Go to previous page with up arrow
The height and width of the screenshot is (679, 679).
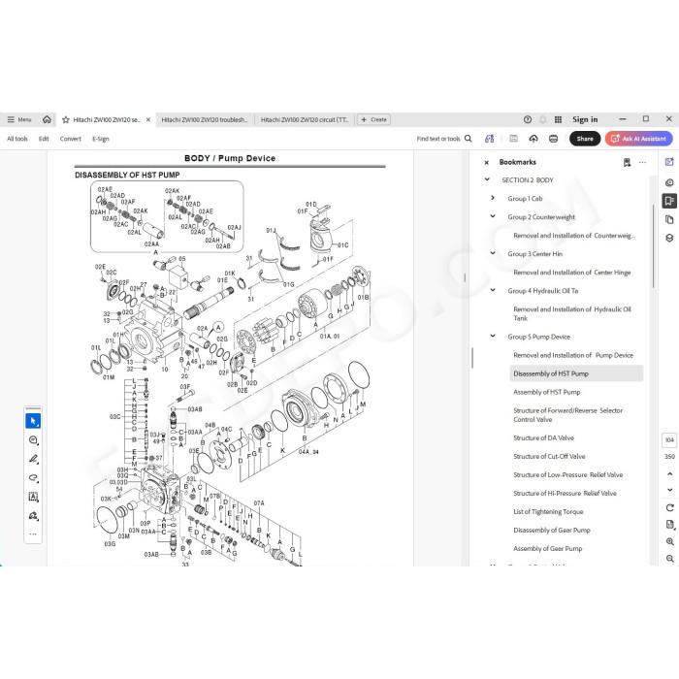click(x=670, y=473)
